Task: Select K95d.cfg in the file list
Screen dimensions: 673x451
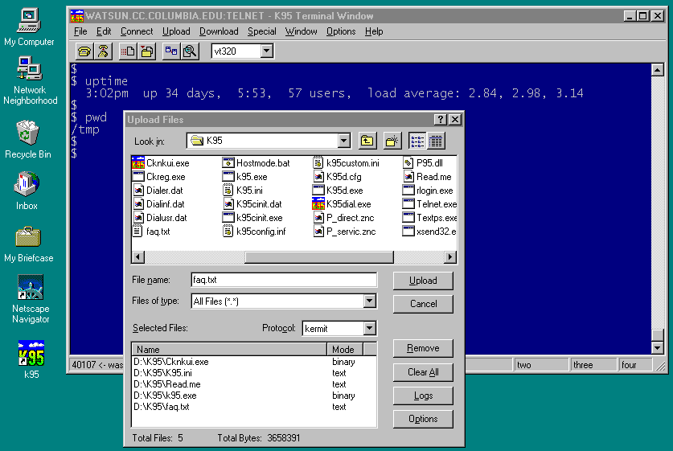Action: (x=338, y=177)
